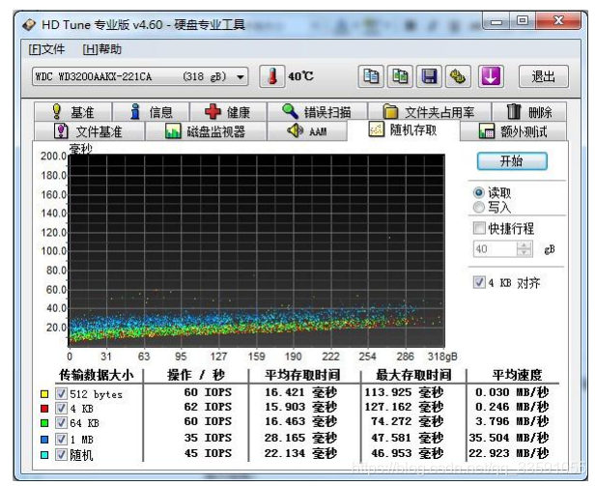
Task: Toggle the 4 KB 对齐 alignment checkbox
Action: 479,282
